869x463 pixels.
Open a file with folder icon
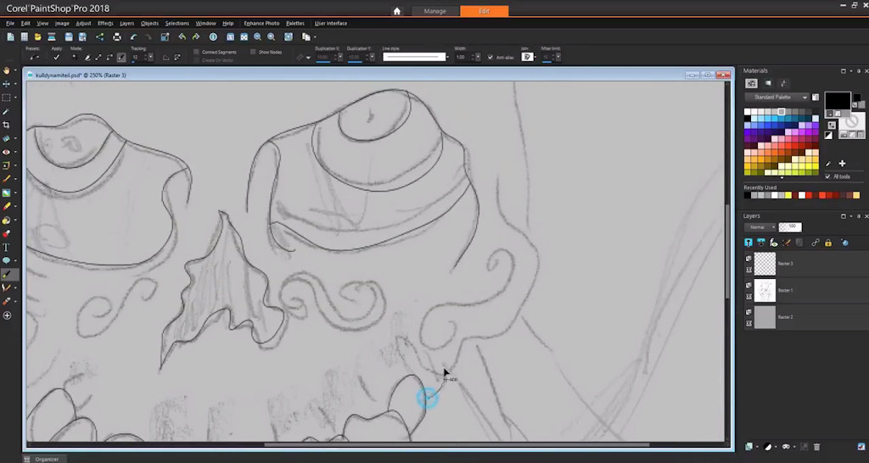(37, 37)
